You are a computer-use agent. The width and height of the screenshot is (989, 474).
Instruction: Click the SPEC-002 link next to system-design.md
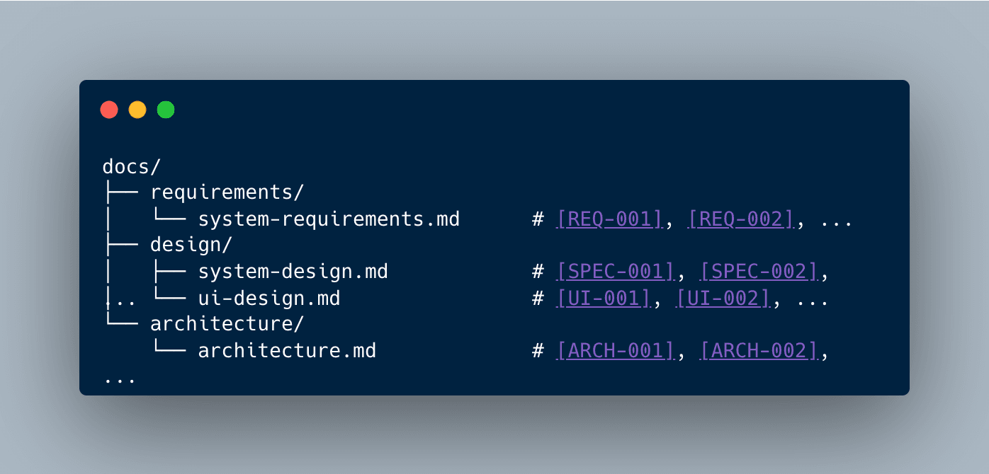pyautogui.click(x=757, y=271)
